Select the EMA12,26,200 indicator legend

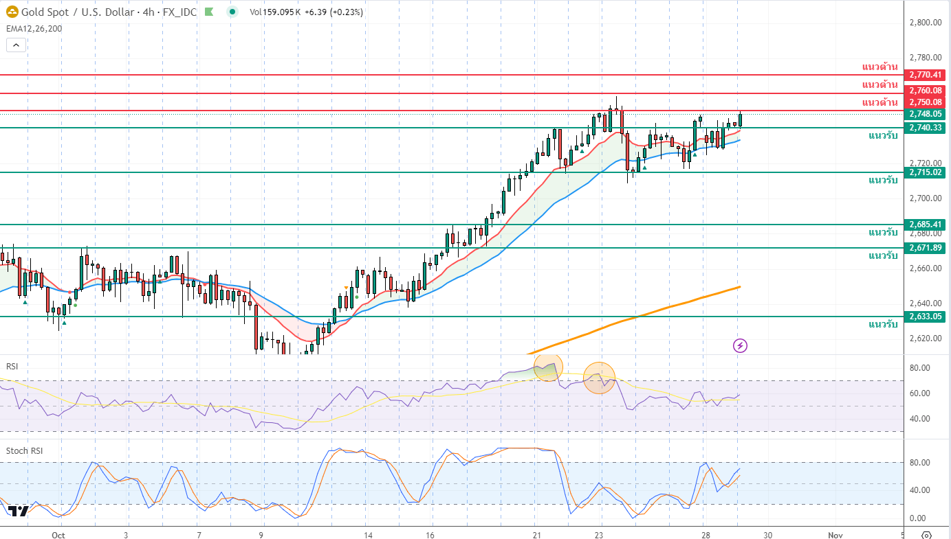(34, 27)
